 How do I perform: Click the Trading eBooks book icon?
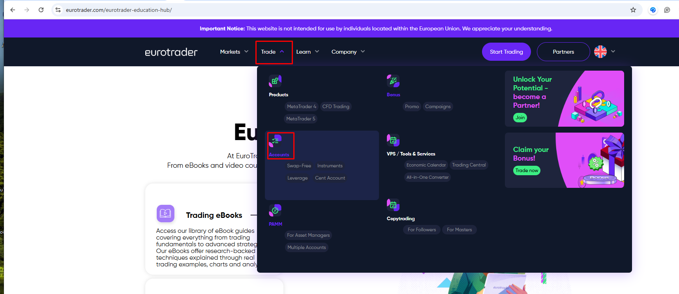pos(165,213)
